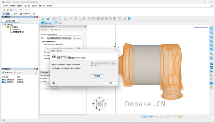215x123 pixels.
Task: Pin the 项目管理器 panel
Action: tap(35, 17)
